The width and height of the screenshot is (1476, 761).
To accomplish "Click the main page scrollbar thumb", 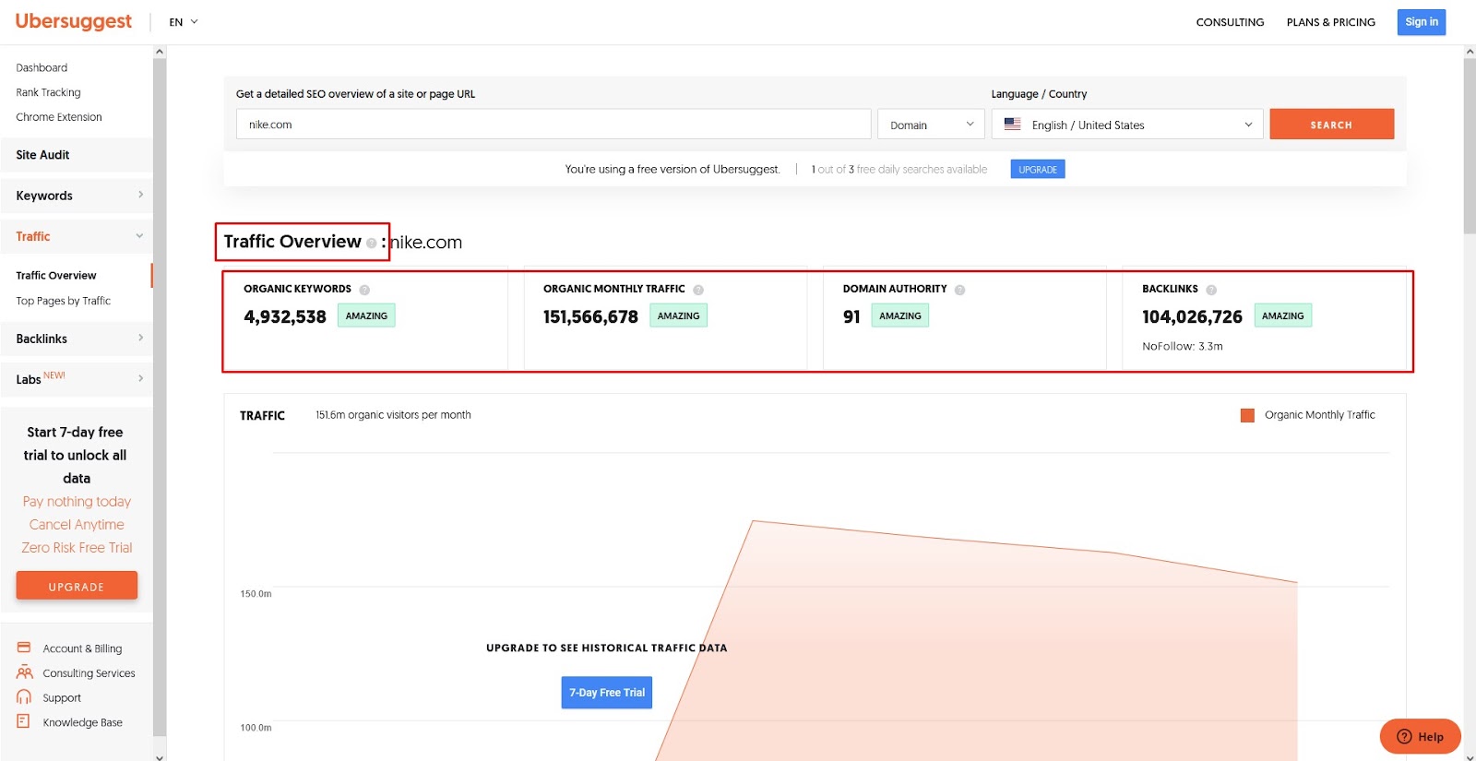I will 1470,146.
